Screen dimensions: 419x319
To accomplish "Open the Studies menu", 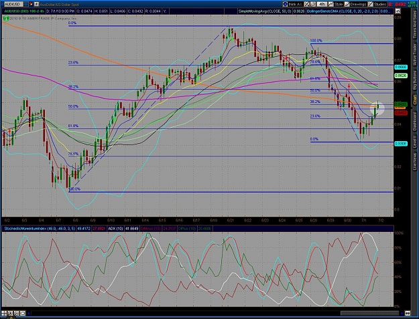I will pos(377,4).
